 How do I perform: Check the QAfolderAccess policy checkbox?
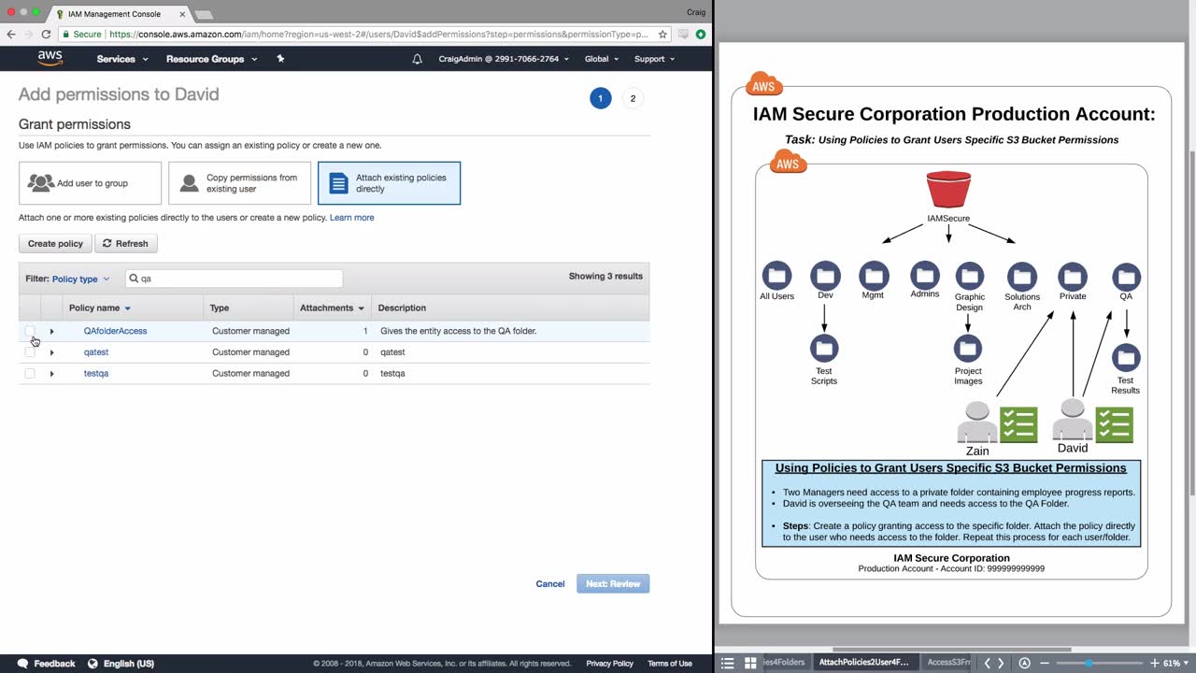point(30,331)
